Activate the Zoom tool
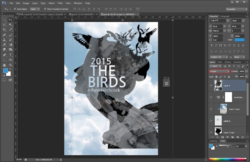Screen dimensions: 250x162 (11, 65)
